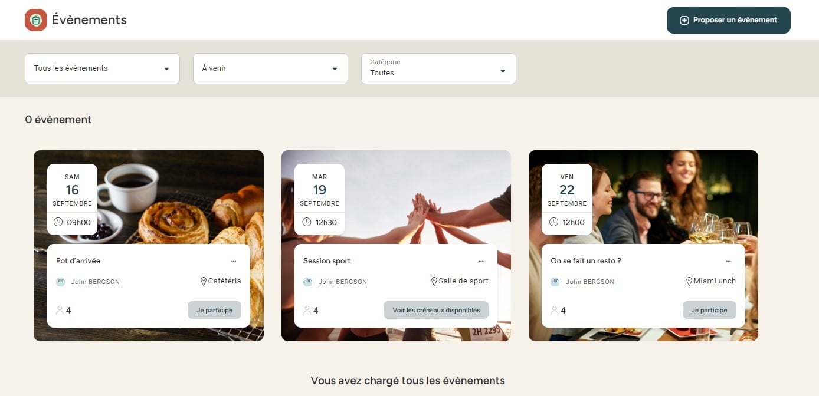Expand the Tous les évènements dropdown

(x=102, y=68)
